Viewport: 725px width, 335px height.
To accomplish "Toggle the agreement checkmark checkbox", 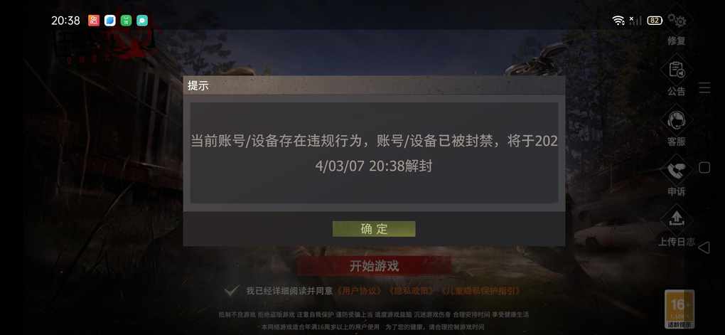I will tap(231, 291).
